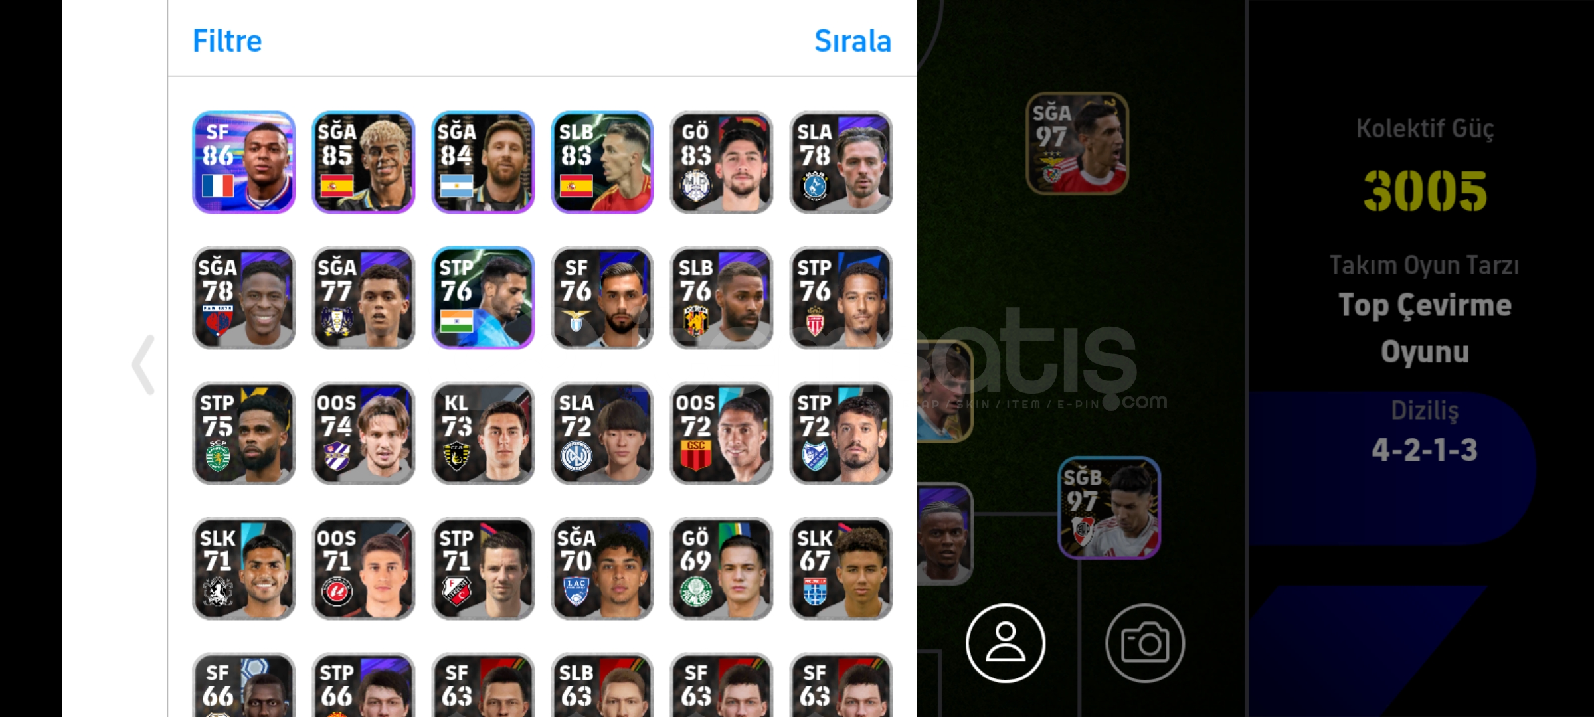Open the player profile icon button

pos(1006,643)
